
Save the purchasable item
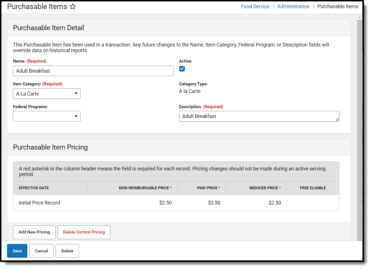[17, 251]
